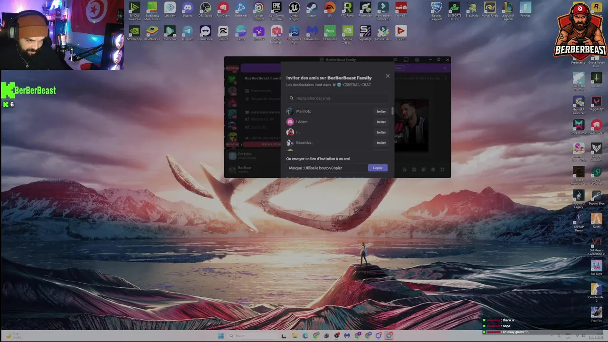Viewport: 608px width, 342px height.
Task: Launch Steam from the desktop
Action: click(x=312, y=10)
